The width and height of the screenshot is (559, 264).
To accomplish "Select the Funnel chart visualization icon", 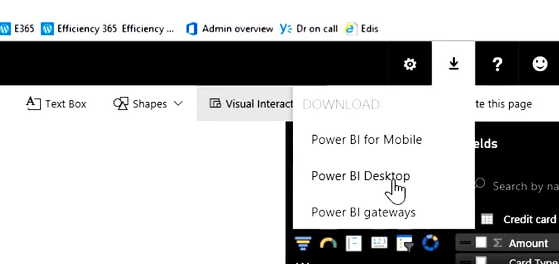I will (303, 244).
